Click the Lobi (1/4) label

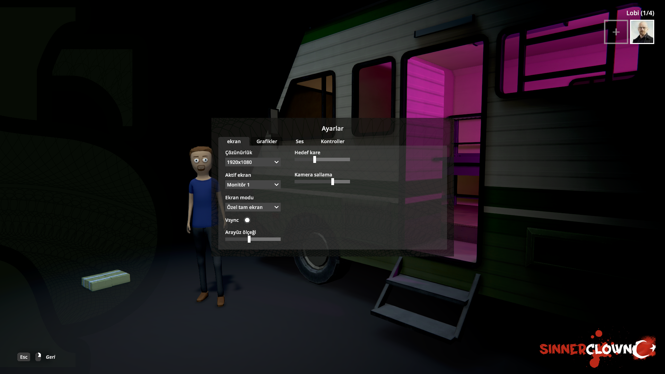[x=640, y=13]
